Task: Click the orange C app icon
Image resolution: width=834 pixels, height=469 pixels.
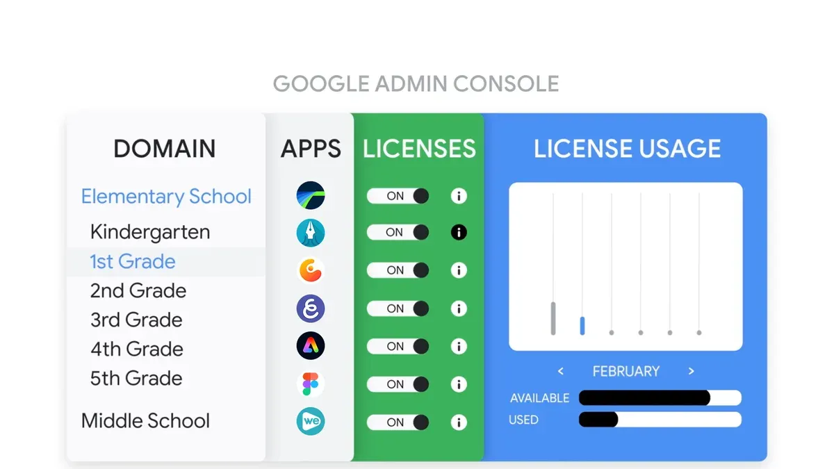Action: 311,270
